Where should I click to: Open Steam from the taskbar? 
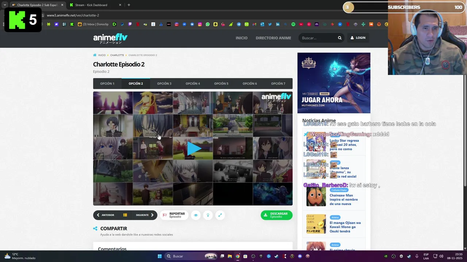276,256
